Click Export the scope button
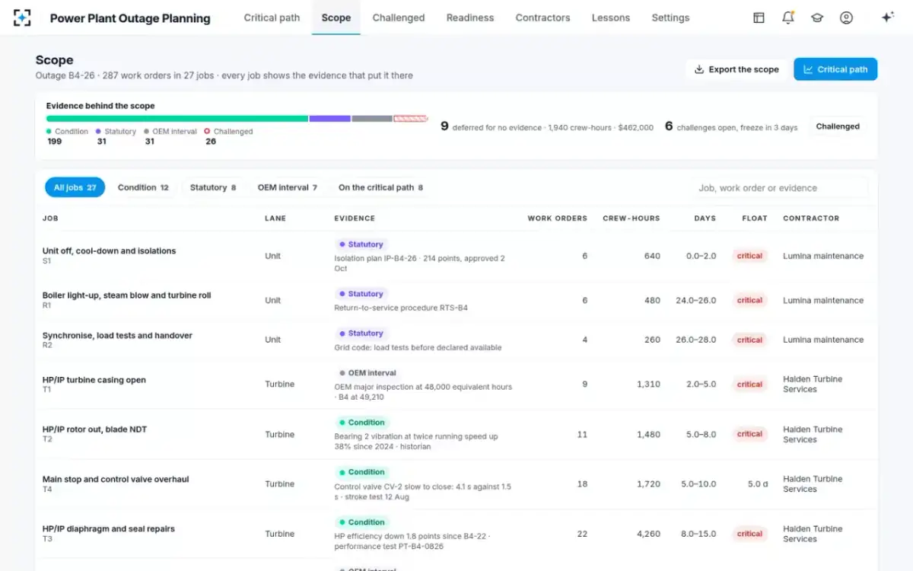Image resolution: width=913 pixels, height=571 pixels. click(736, 69)
